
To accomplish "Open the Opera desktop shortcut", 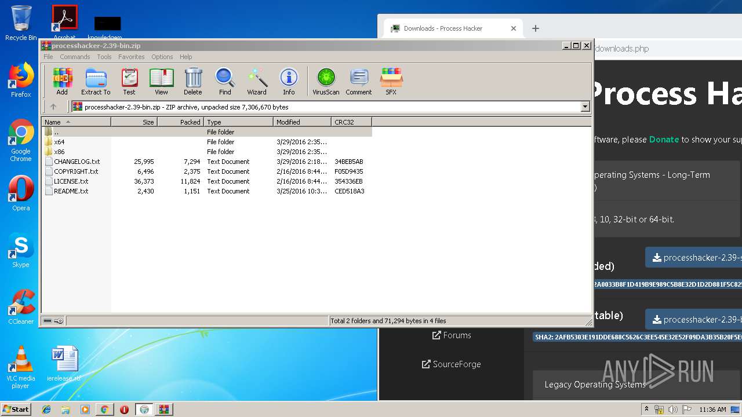I will tap(21, 193).
